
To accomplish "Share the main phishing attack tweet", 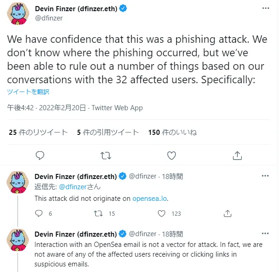I will (x=237, y=156).
